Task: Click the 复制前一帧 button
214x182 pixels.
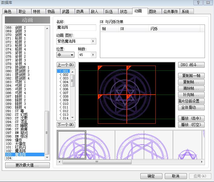Action: coord(191,76)
